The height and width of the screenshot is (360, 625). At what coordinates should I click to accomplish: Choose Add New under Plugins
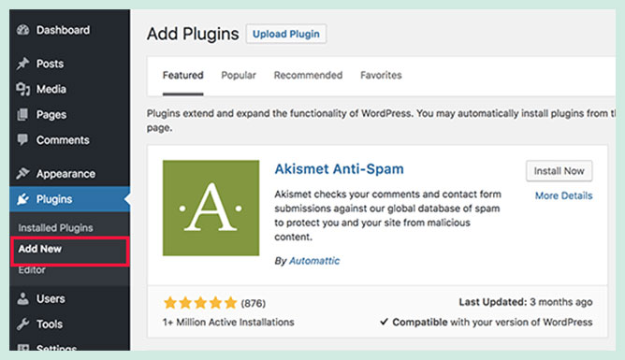(40, 249)
